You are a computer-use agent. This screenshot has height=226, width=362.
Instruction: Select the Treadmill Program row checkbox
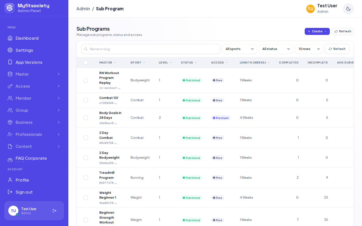coord(86,178)
